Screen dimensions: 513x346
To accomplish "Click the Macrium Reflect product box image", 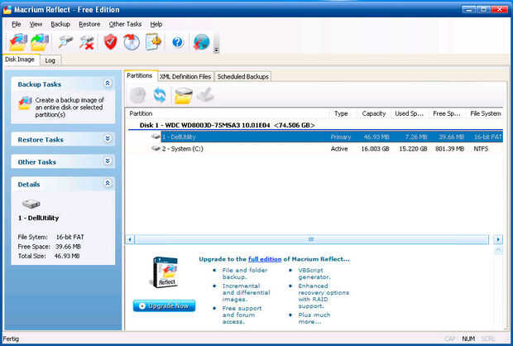I will pos(165,272).
